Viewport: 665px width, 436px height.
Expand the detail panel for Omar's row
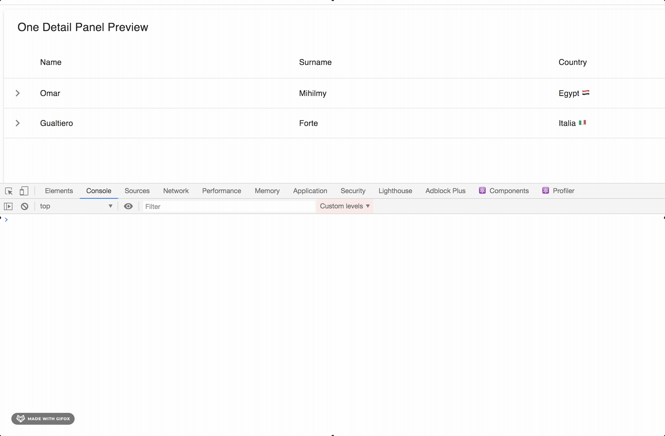[18, 93]
